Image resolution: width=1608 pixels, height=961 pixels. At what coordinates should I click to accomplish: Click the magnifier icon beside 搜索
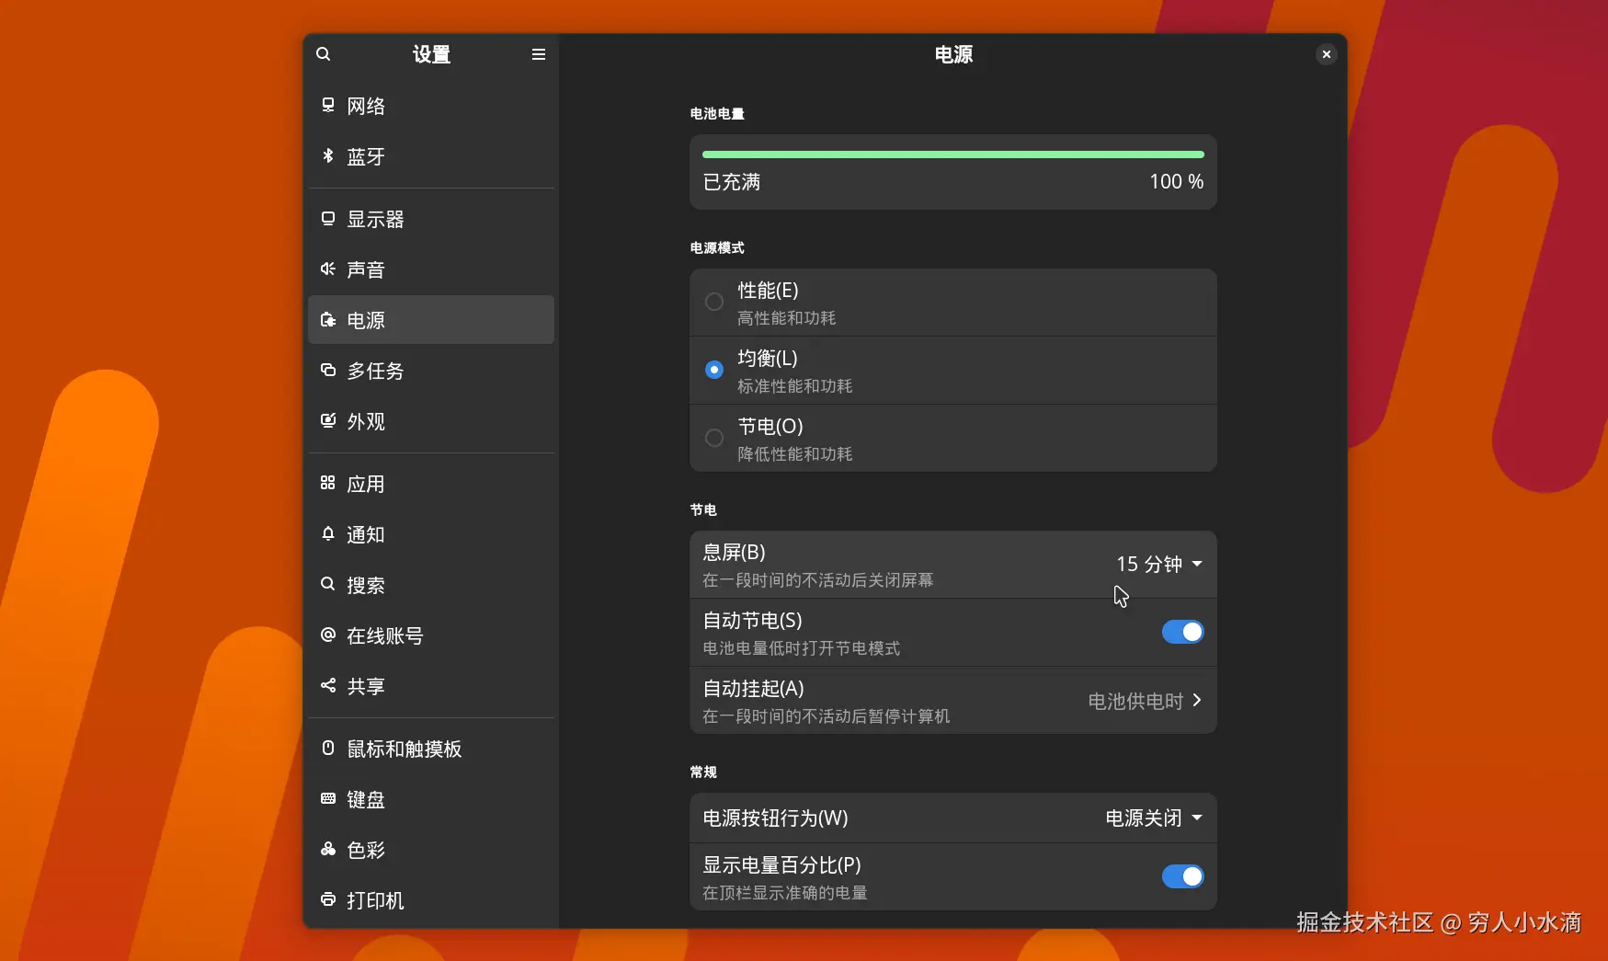(328, 584)
